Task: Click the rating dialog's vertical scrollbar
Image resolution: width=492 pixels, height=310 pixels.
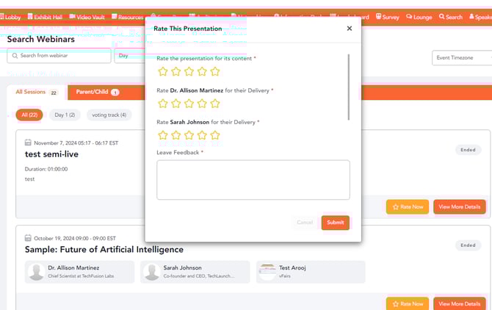Action: click(x=349, y=87)
